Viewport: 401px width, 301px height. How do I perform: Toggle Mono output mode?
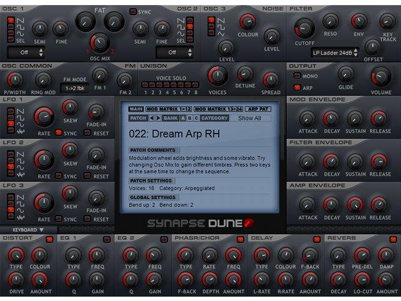297,75
